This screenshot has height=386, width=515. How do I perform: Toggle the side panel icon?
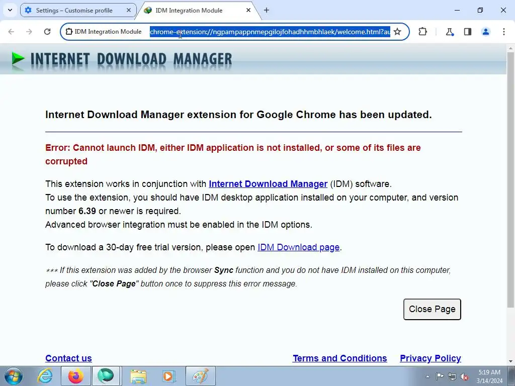[x=468, y=32]
